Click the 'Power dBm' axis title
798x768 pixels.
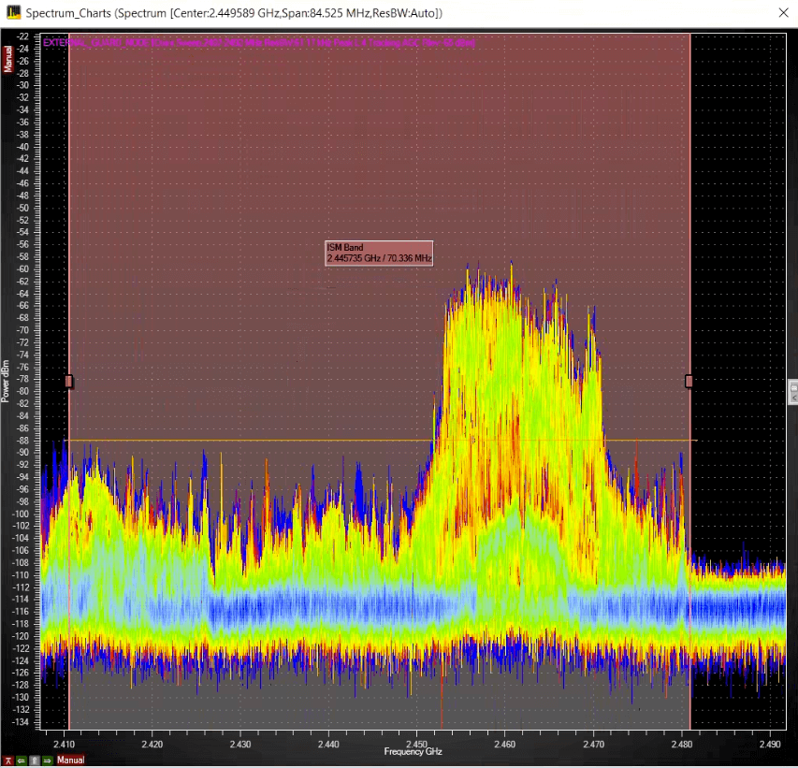pyautogui.click(x=6, y=382)
